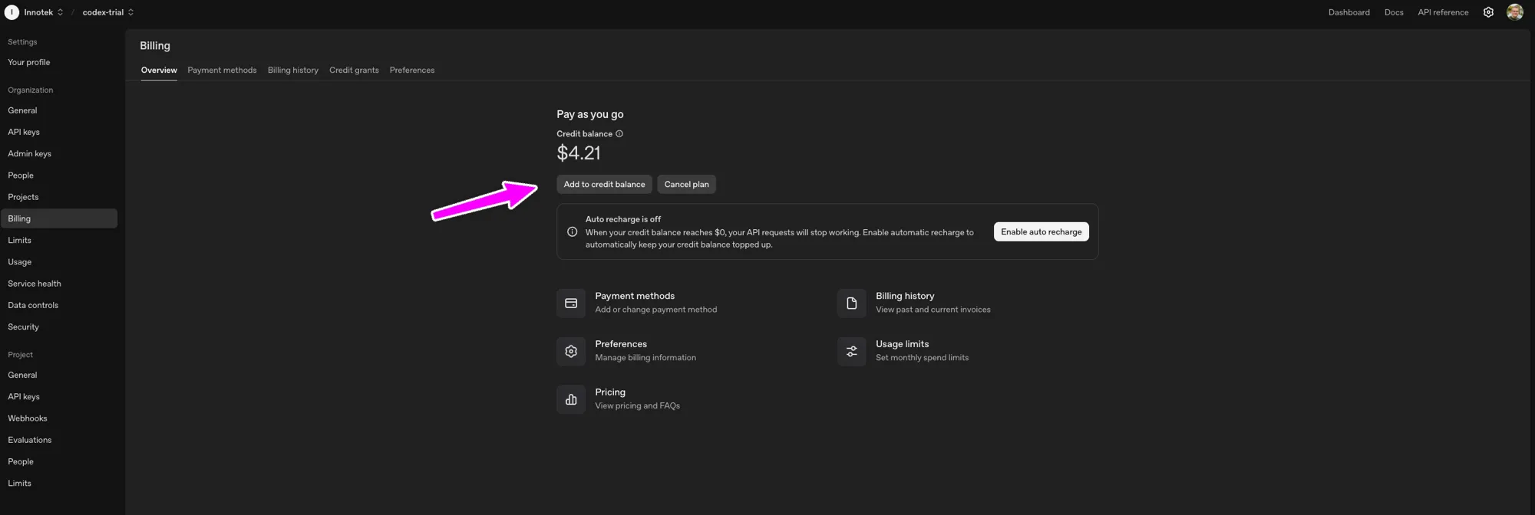Open the Preferences link title

coord(621,344)
